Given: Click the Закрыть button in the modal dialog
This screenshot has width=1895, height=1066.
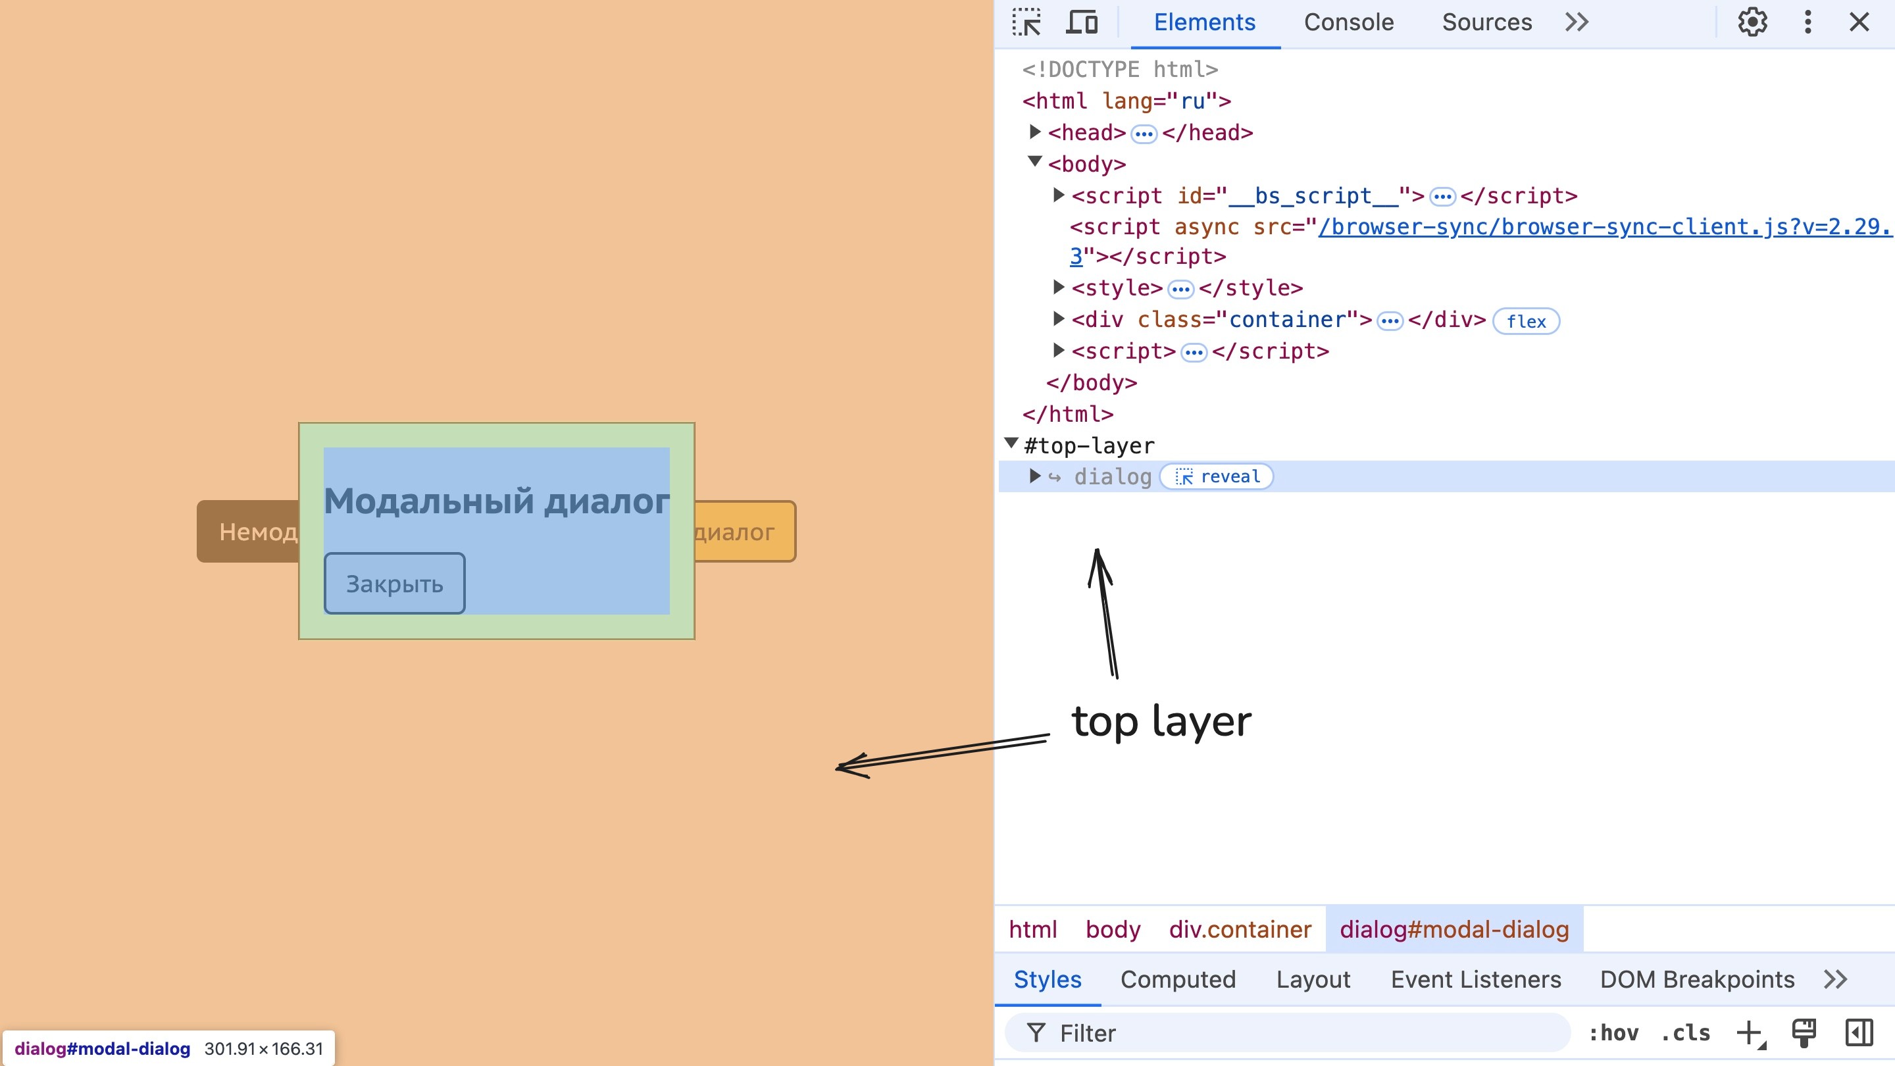Looking at the screenshot, I should pyautogui.click(x=394, y=584).
